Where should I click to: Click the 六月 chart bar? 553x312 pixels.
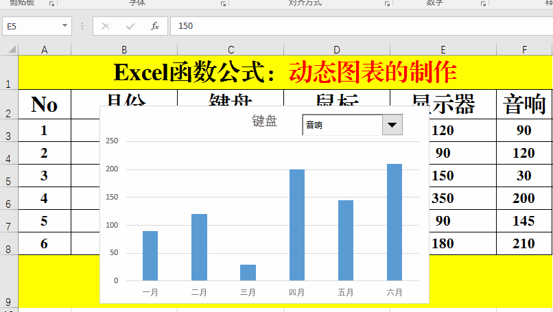(x=395, y=222)
